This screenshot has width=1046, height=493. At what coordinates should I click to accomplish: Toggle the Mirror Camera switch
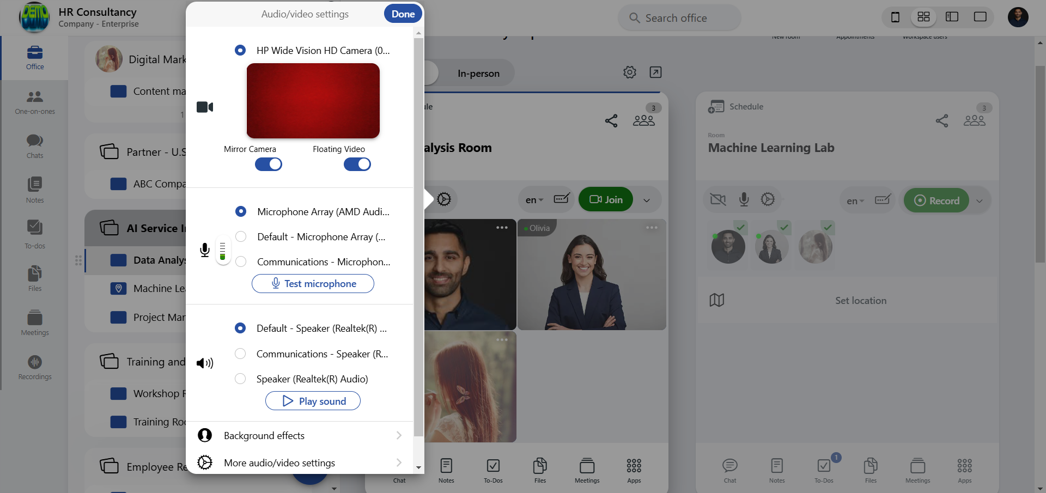(269, 165)
